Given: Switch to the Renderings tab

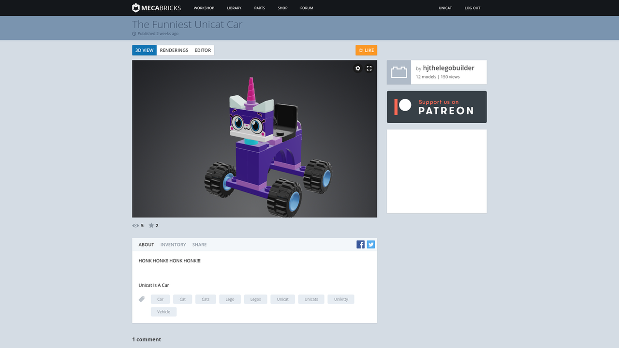Looking at the screenshot, I should [174, 50].
